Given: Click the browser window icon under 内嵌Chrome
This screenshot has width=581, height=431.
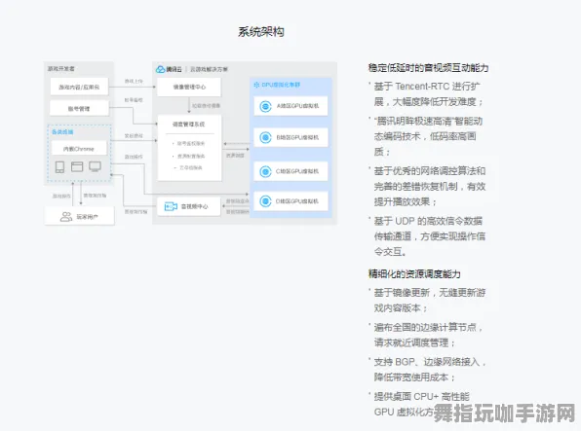Looking at the screenshot, I should tap(77, 166).
